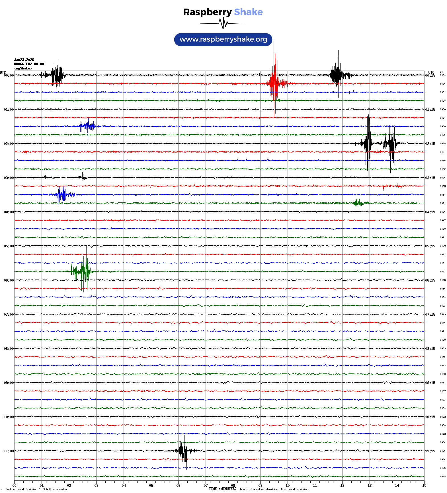Click the seismic waveform icon under the logo
Image resolution: width=447 pixels, height=493 pixels.
[x=223, y=23]
